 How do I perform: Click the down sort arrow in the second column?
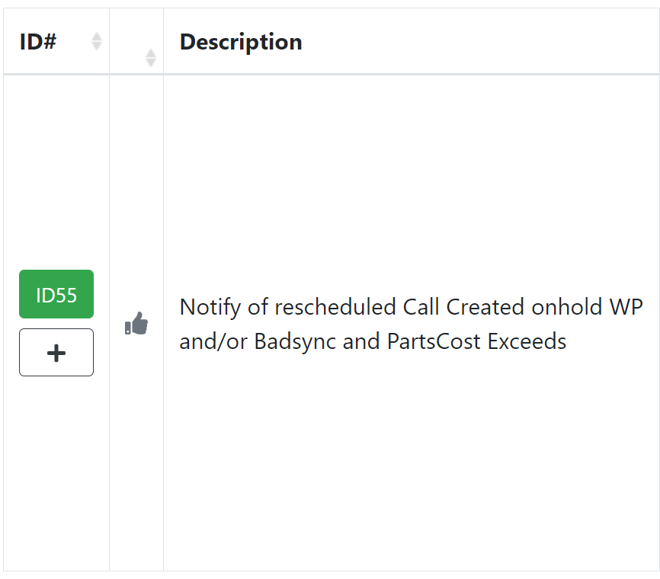[x=151, y=62]
